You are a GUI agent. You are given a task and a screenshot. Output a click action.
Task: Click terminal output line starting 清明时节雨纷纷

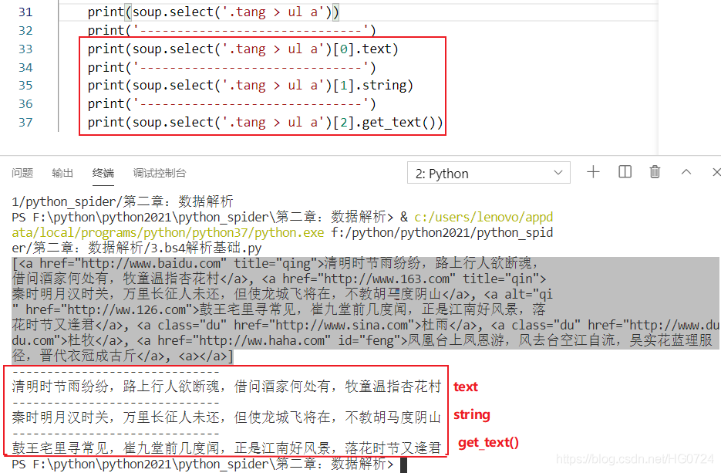(x=227, y=386)
